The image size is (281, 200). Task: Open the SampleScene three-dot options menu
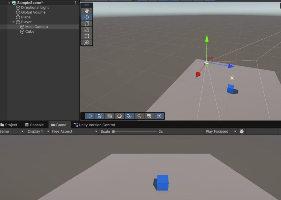point(75,3)
